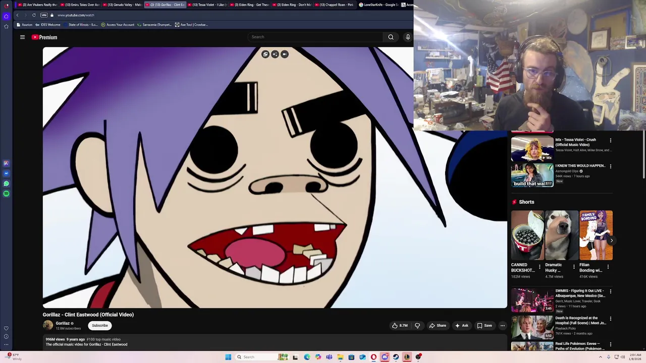Open Windows Start menu

click(228, 357)
